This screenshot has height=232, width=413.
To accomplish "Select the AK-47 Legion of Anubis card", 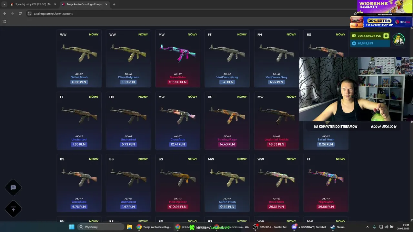I will [277, 121].
